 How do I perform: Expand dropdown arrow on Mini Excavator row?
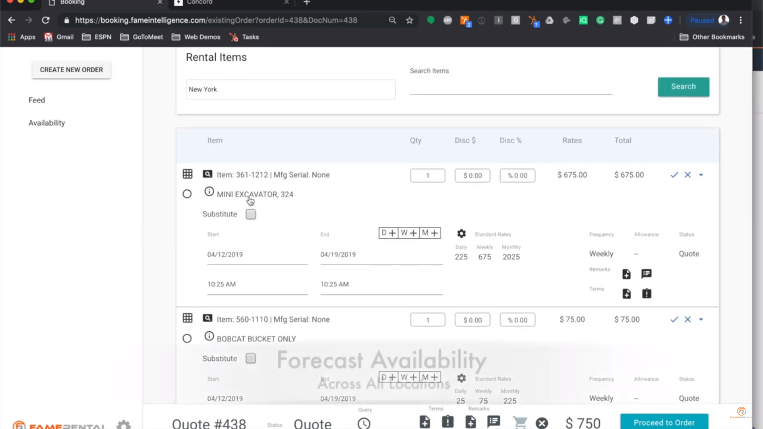click(701, 175)
